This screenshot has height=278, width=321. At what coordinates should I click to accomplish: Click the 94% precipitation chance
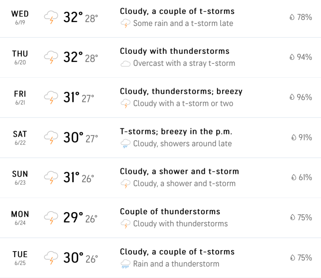(x=304, y=57)
